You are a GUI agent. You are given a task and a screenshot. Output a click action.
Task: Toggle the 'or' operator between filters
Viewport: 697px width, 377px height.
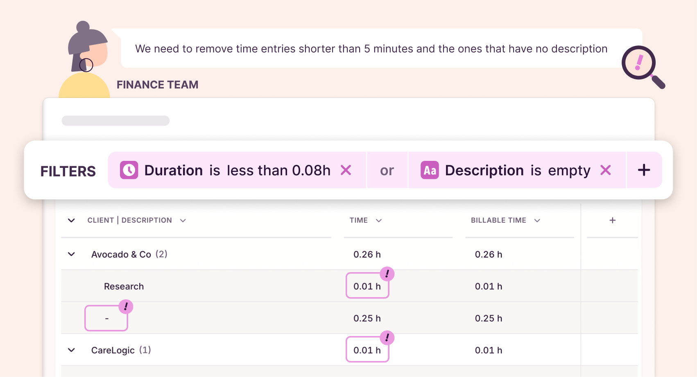click(387, 170)
